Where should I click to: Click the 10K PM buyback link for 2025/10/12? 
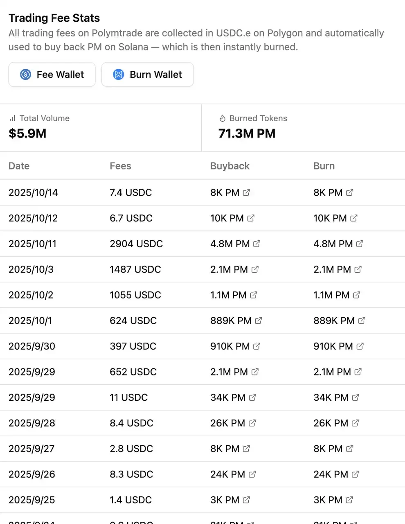pyautogui.click(x=250, y=218)
